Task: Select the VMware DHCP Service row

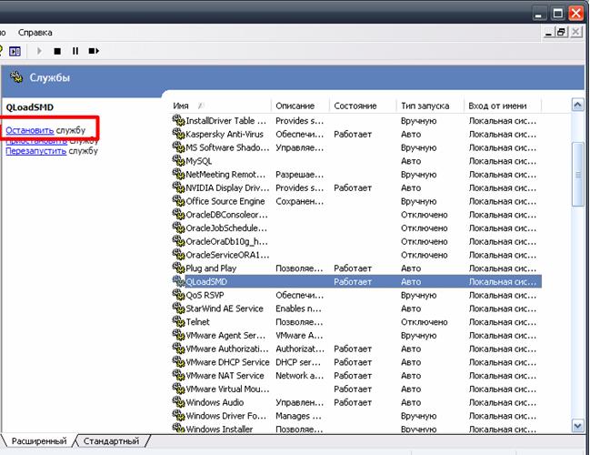Action: (356, 362)
